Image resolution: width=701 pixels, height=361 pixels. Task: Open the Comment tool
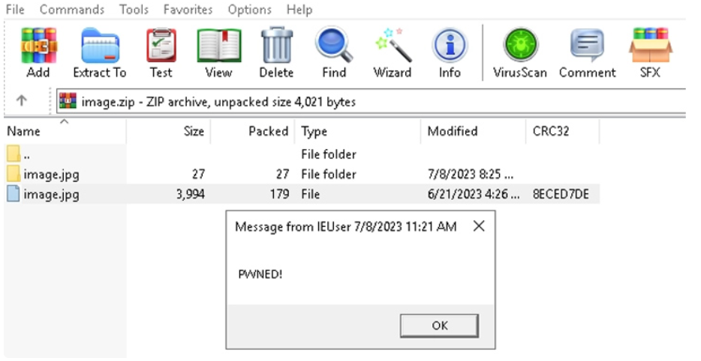tap(588, 52)
